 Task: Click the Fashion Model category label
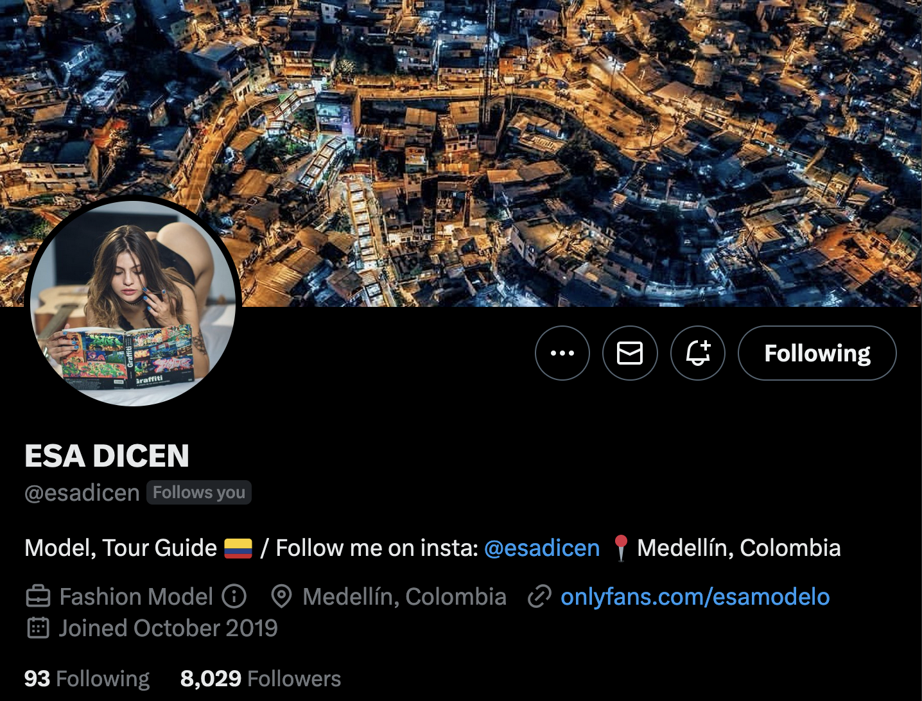(136, 597)
